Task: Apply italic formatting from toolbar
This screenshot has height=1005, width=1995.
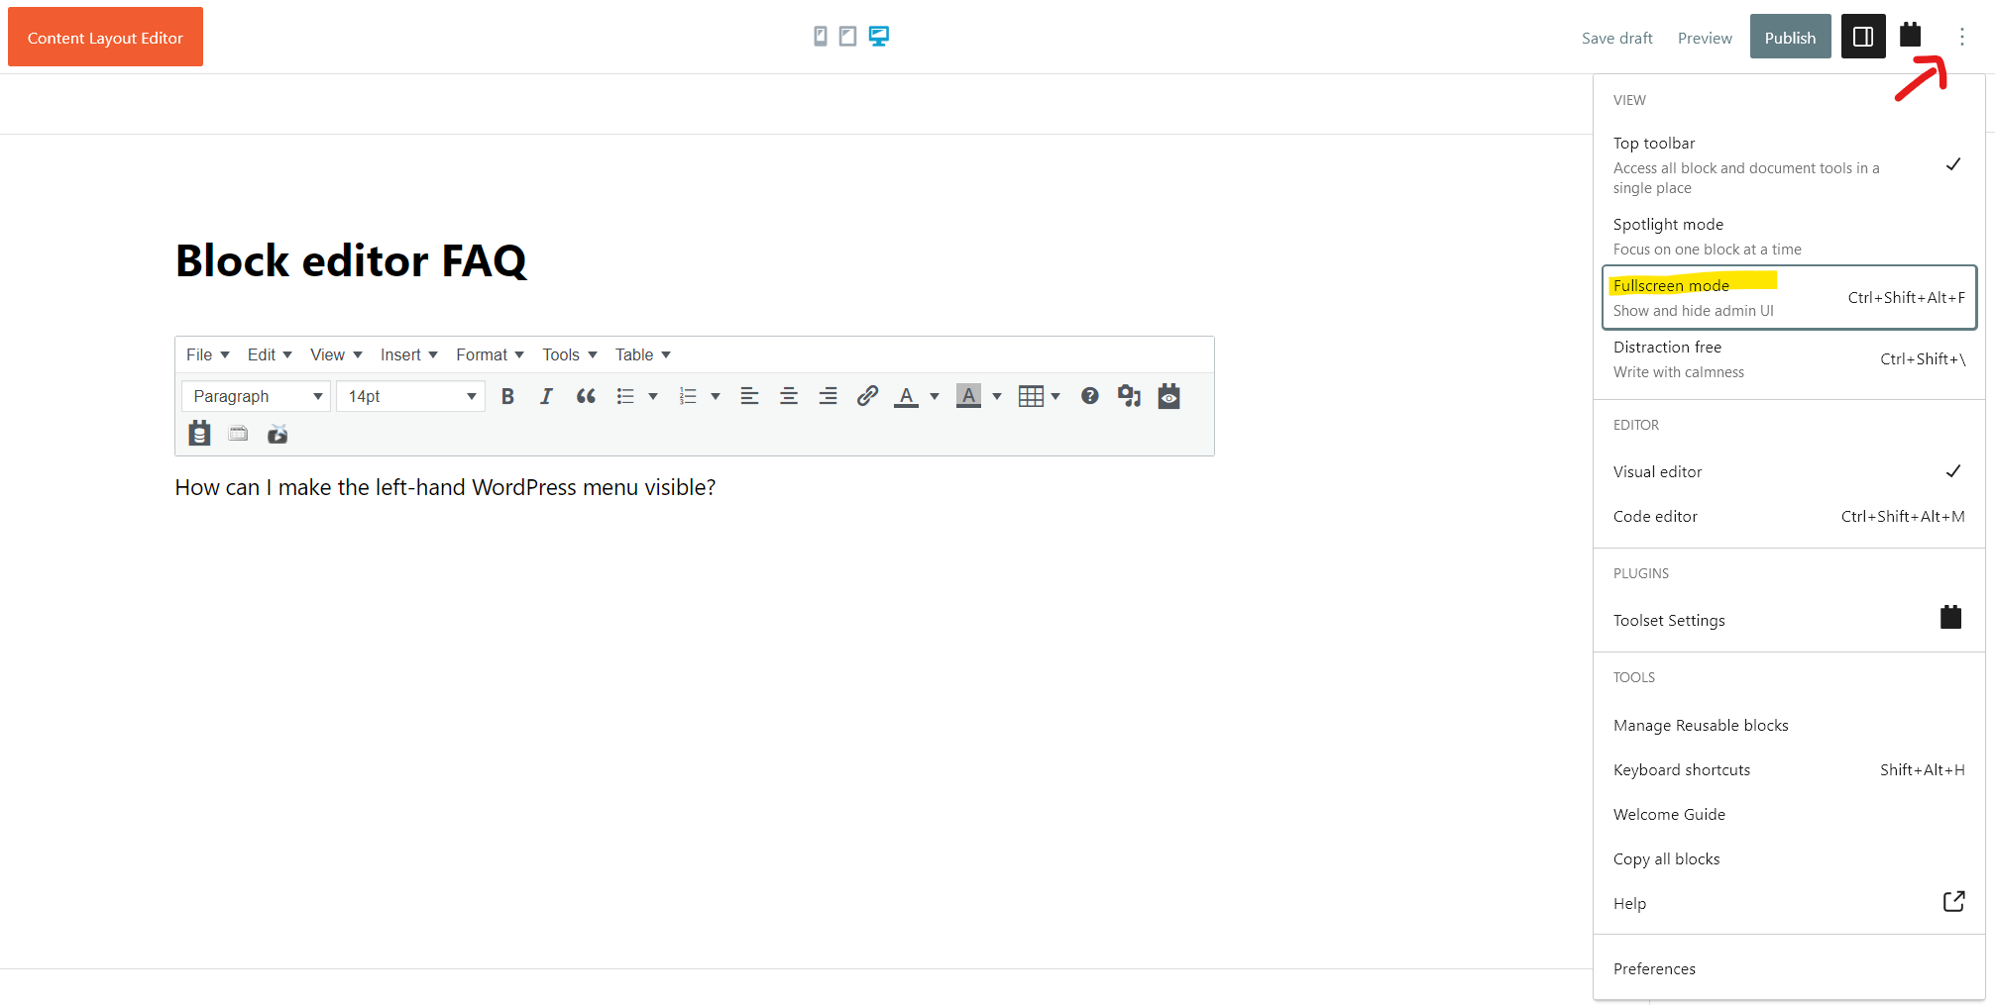Action: (546, 396)
